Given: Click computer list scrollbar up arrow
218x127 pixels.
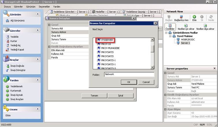Looking at the screenshot, I should pos(152,40).
